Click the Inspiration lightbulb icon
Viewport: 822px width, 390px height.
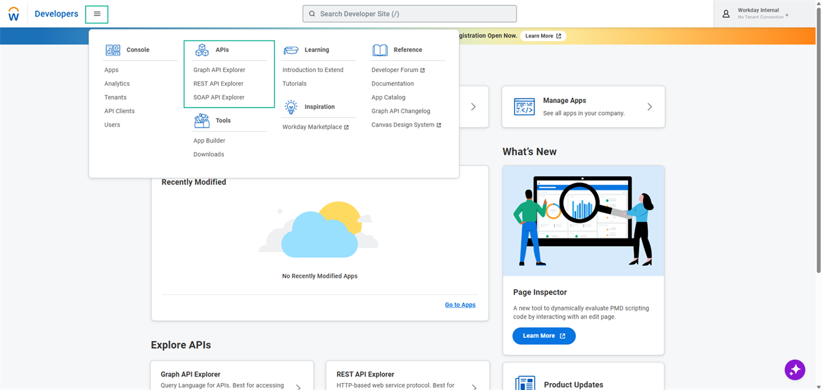click(x=291, y=107)
